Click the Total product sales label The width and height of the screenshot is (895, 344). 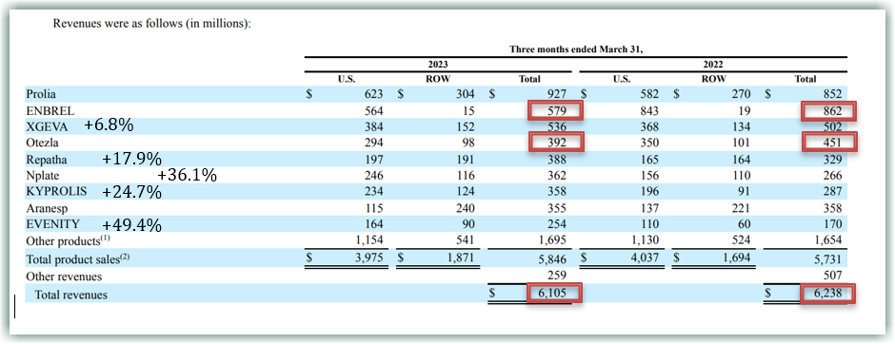click(x=78, y=259)
